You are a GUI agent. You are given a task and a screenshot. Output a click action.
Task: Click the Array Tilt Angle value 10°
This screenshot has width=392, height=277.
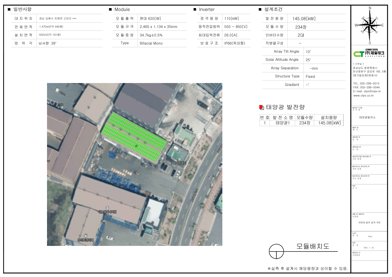308,52
